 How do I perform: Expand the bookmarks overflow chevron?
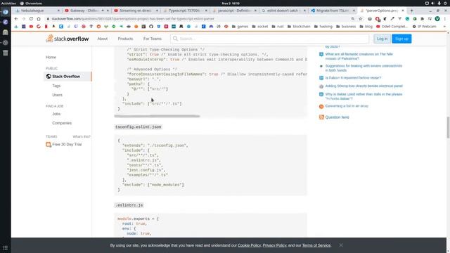point(444,27)
